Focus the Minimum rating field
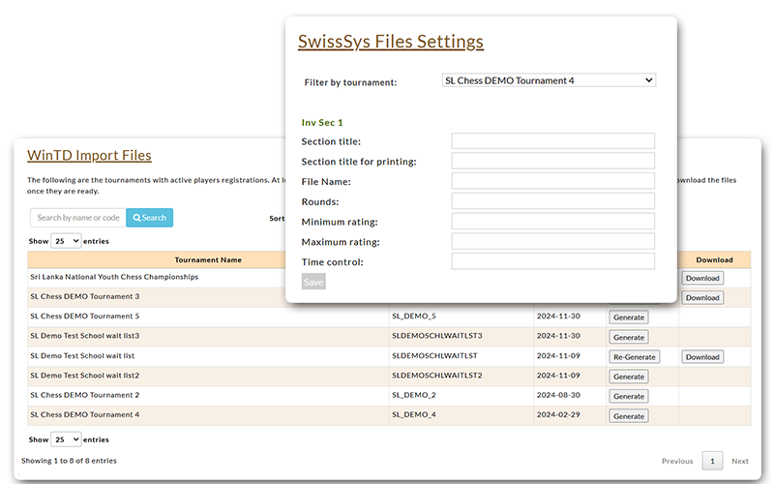774x484 pixels. tap(552, 222)
